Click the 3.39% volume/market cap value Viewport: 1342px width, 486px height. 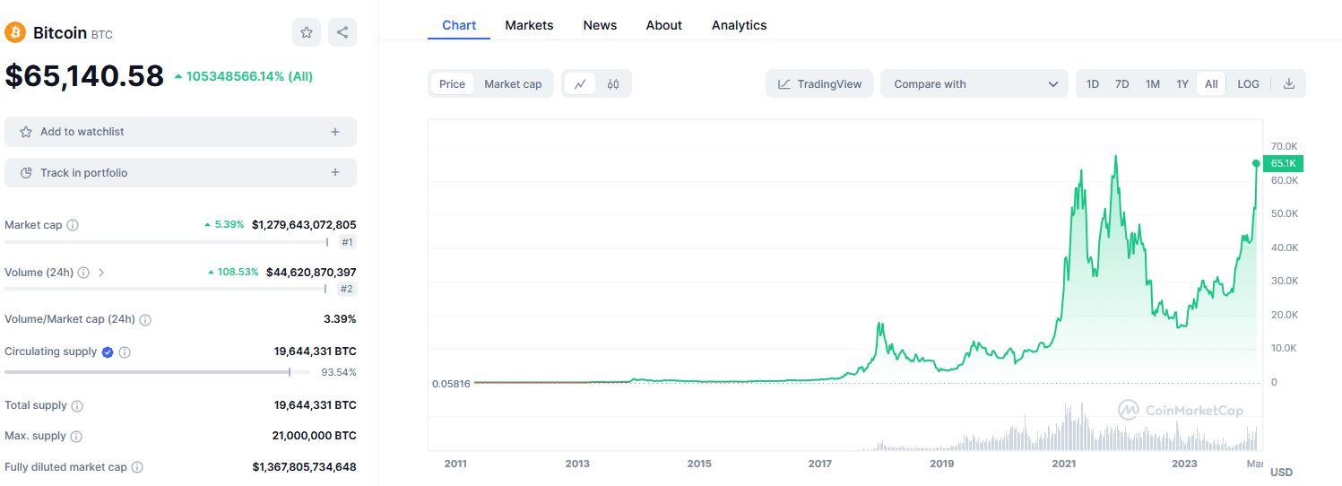340,319
